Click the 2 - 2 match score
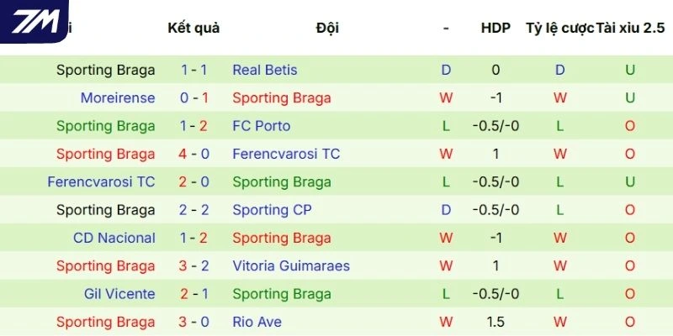 194,210
